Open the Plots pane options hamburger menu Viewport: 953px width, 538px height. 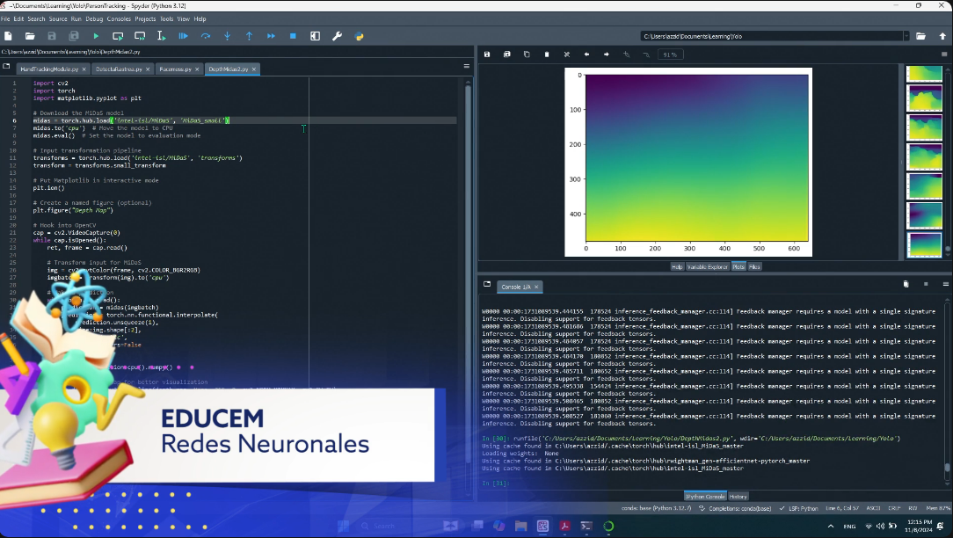[x=945, y=55]
